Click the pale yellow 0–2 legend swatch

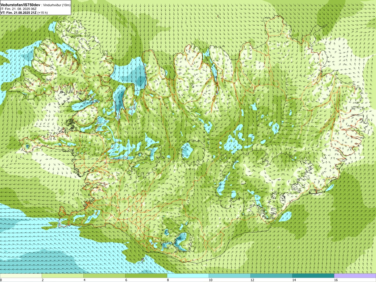point(21,276)
